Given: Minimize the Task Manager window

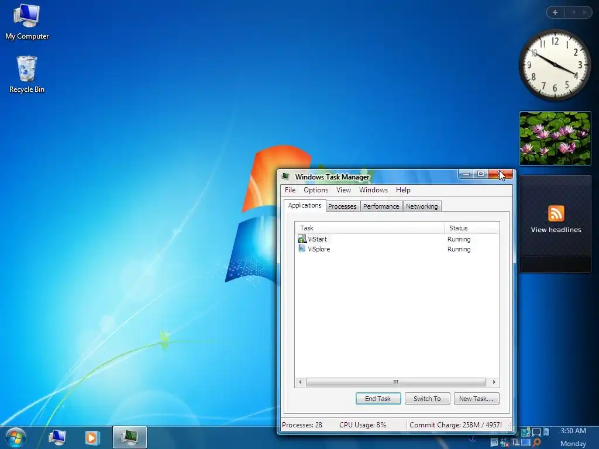Looking at the screenshot, I should pos(466,174).
